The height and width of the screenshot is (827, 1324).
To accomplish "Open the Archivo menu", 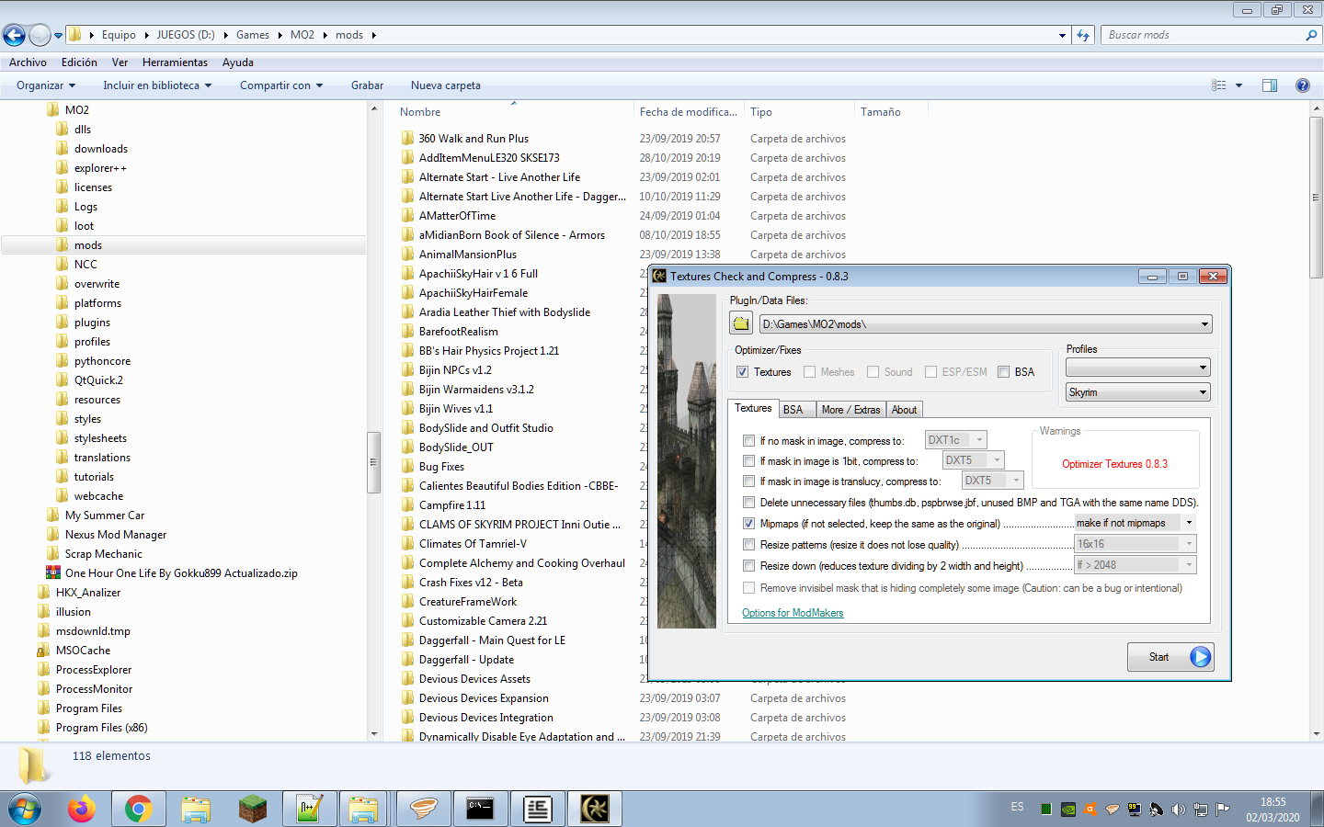I will coord(28,62).
